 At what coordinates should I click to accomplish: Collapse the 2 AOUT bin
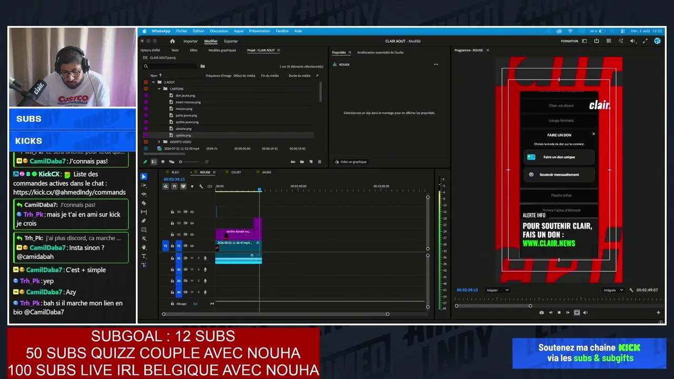[x=153, y=82]
